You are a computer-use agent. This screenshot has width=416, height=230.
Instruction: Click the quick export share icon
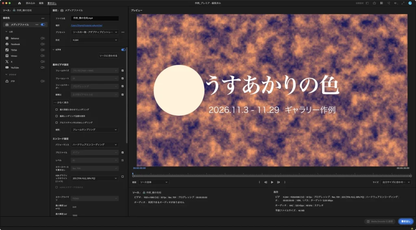[x=374, y=3]
